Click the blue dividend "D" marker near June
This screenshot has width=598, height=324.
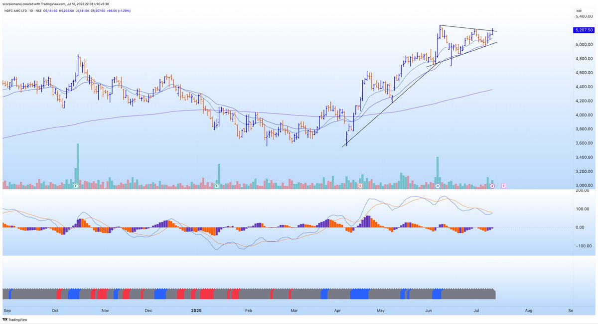coord(437,186)
